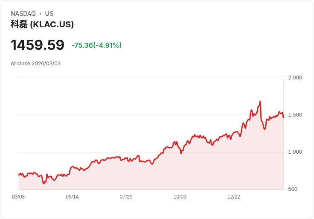Screen dimensions: 314x219
Task: Select the 07/29 date on x-axis
Action: [126, 197]
